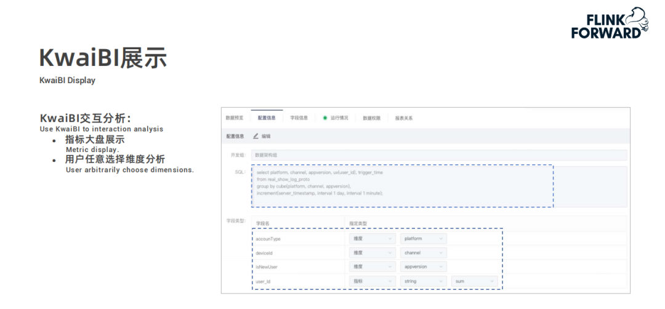Click the Flink Forward logo

pos(610,23)
